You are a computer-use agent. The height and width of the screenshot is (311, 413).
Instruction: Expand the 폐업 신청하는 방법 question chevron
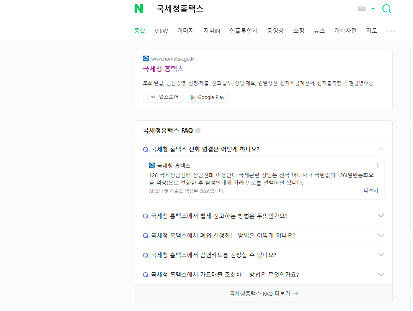point(381,235)
